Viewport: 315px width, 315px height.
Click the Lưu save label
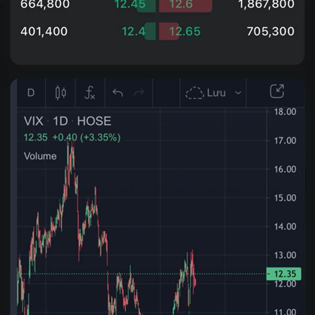216,93
